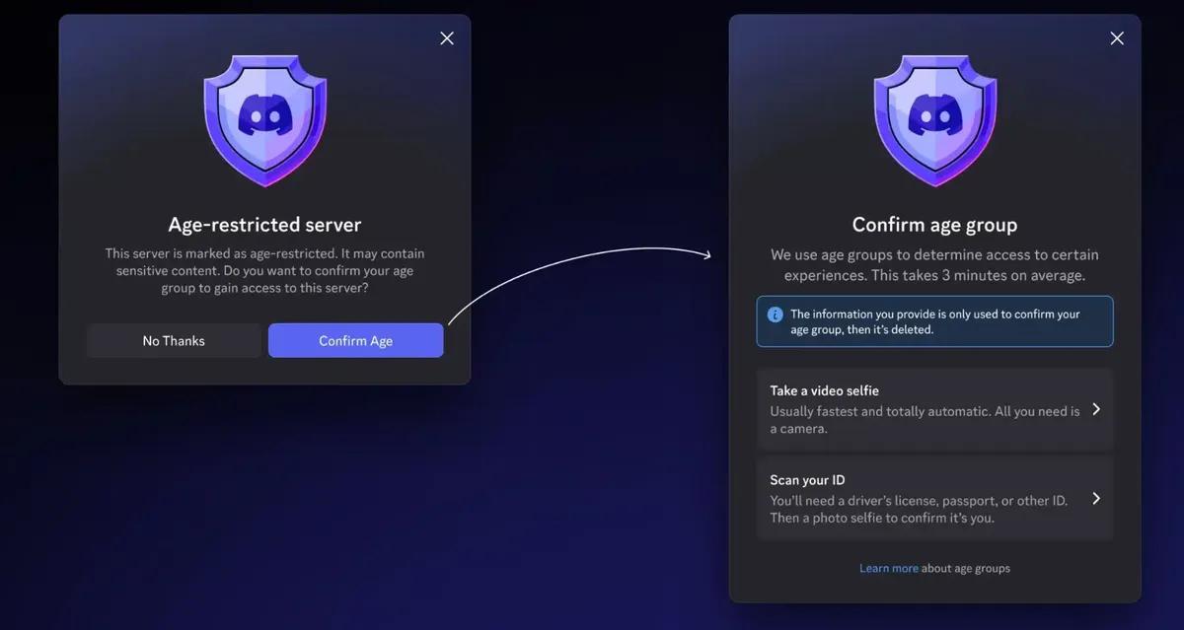The height and width of the screenshot is (630, 1184).
Task: Click the shield badge in the Age-restricted server dialog
Action: [x=264, y=118]
